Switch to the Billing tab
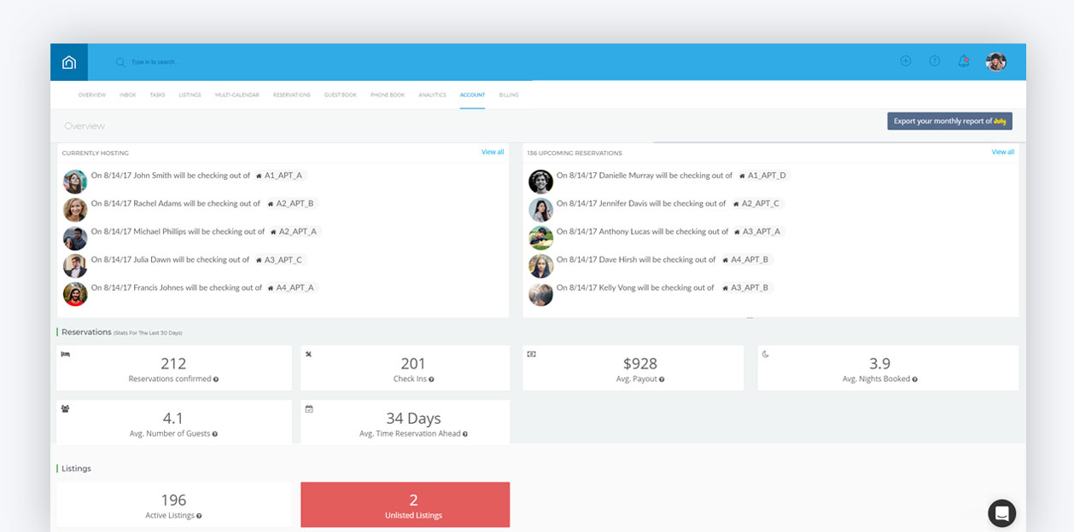The image size is (1074, 532). point(509,95)
